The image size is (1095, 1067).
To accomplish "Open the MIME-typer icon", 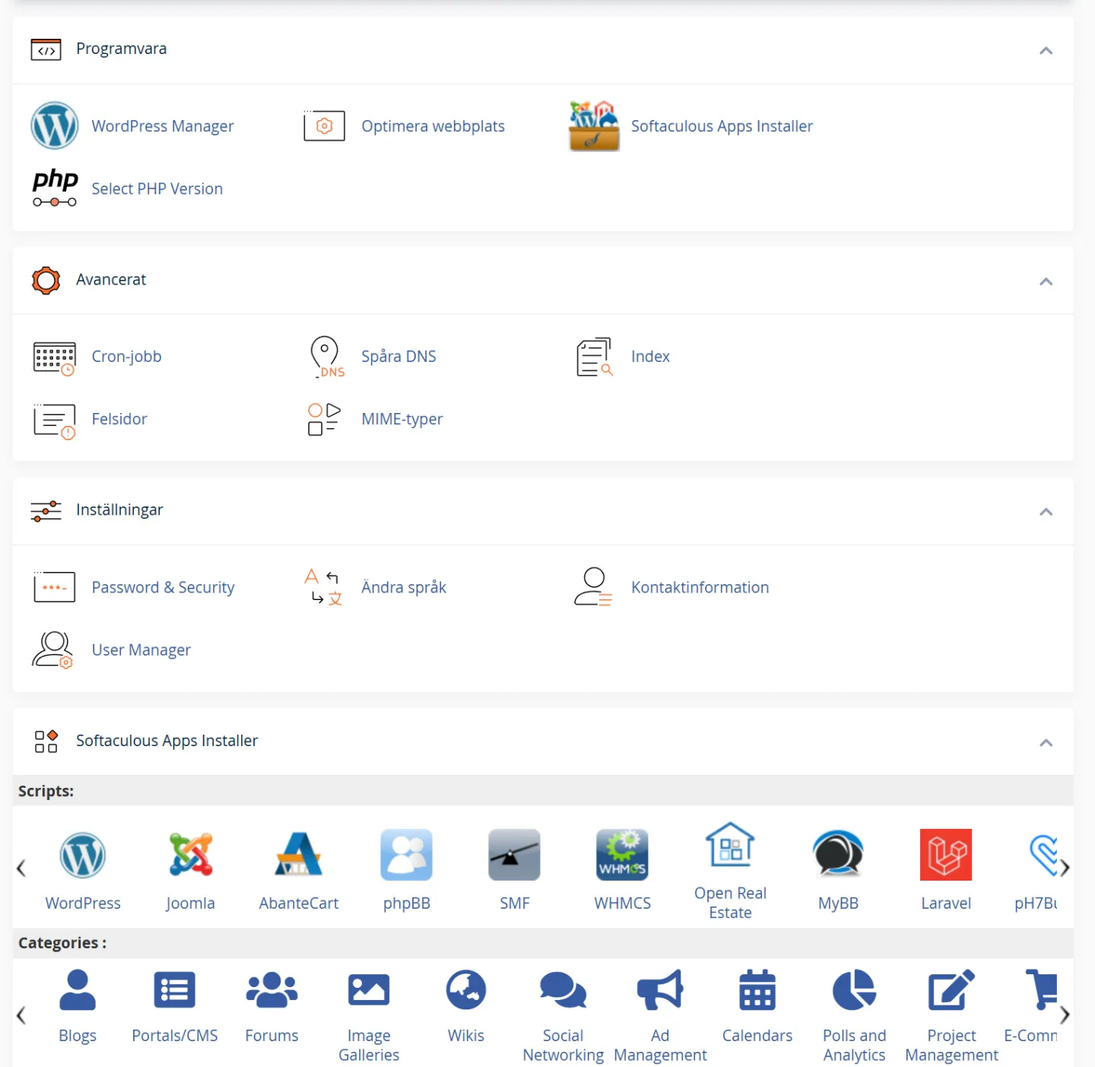I will point(324,419).
